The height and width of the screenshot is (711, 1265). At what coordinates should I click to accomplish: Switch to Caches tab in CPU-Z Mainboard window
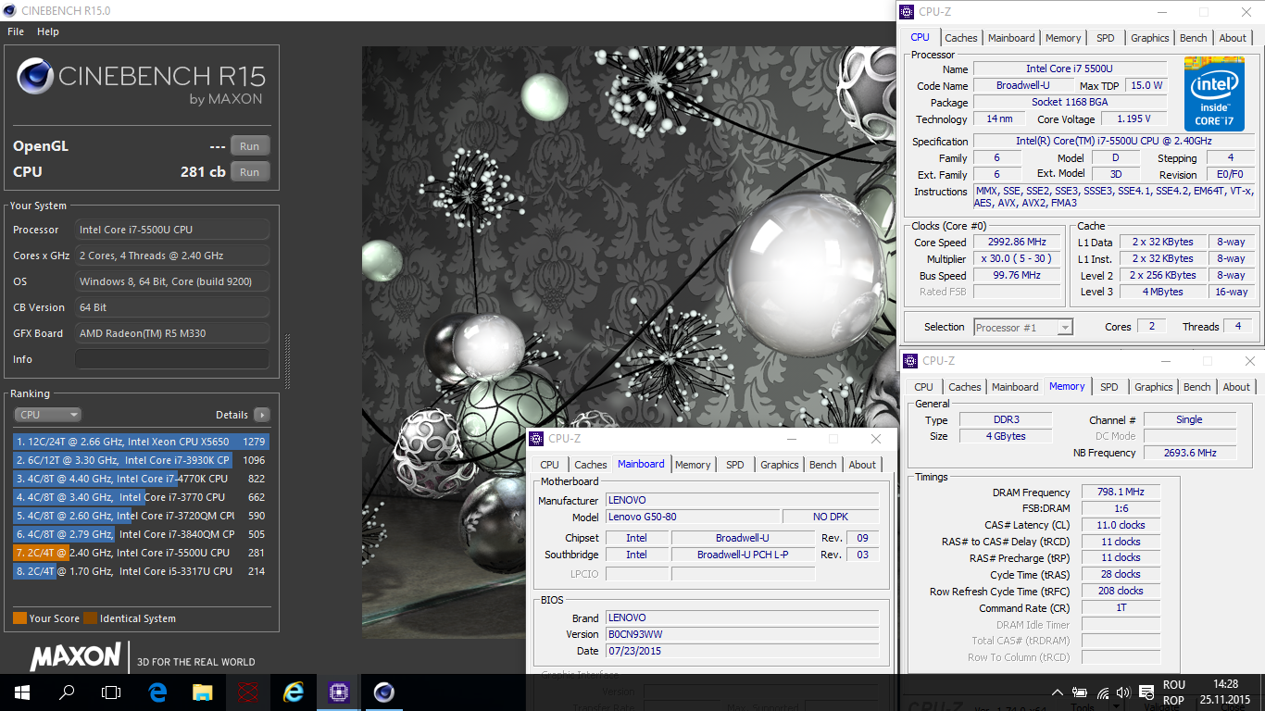(x=590, y=465)
